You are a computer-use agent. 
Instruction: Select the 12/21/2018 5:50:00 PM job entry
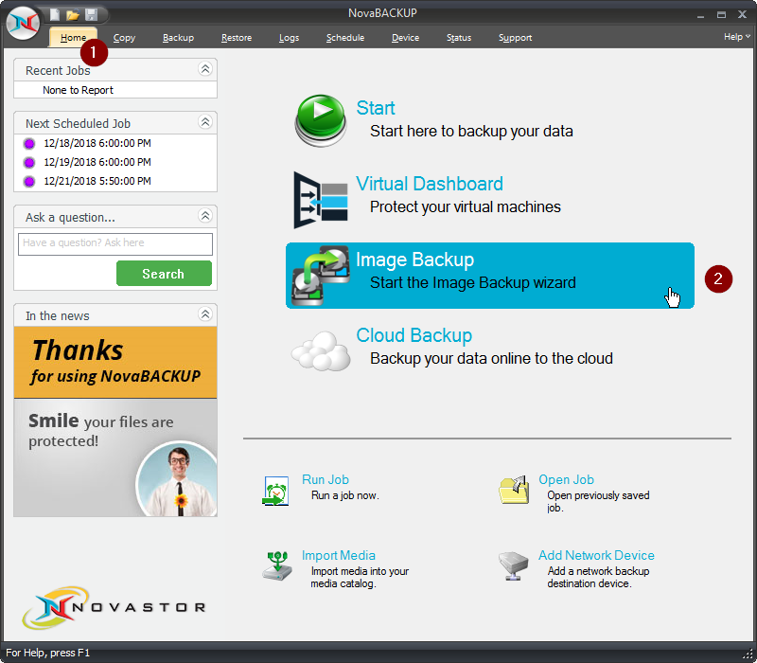click(97, 181)
